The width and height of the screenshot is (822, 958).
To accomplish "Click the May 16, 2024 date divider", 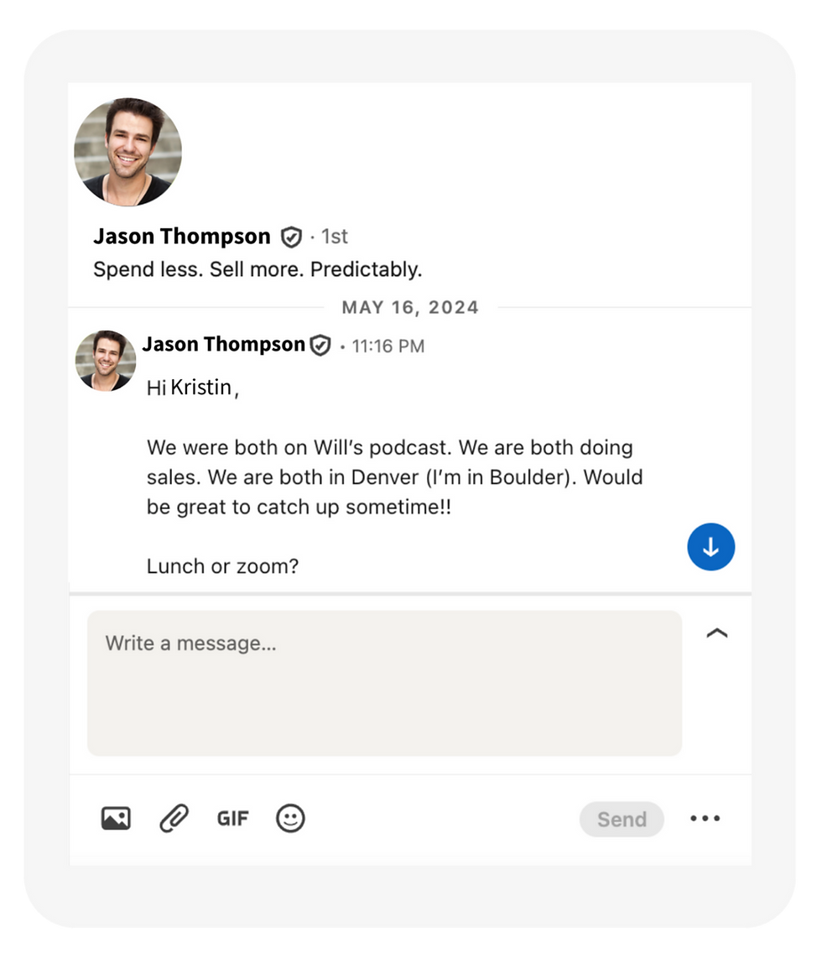I will point(410,307).
